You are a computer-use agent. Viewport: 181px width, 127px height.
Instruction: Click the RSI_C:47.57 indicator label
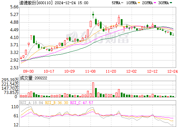click(82, 103)
